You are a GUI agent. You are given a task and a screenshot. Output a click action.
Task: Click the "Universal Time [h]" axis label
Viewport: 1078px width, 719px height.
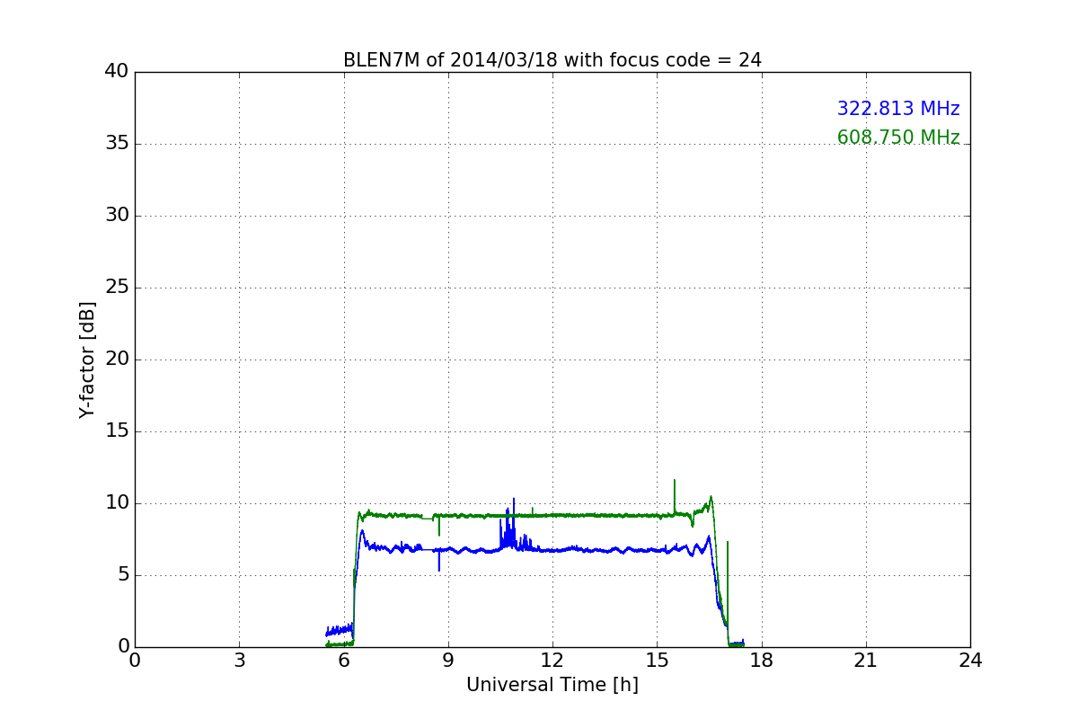point(552,685)
